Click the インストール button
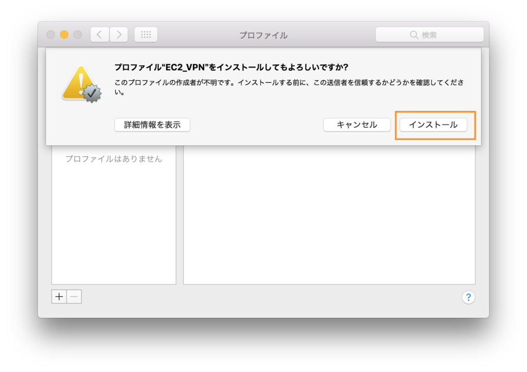 point(433,125)
